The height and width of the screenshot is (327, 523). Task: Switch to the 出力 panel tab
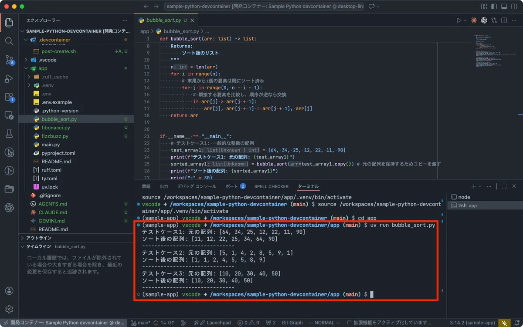tap(164, 186)
